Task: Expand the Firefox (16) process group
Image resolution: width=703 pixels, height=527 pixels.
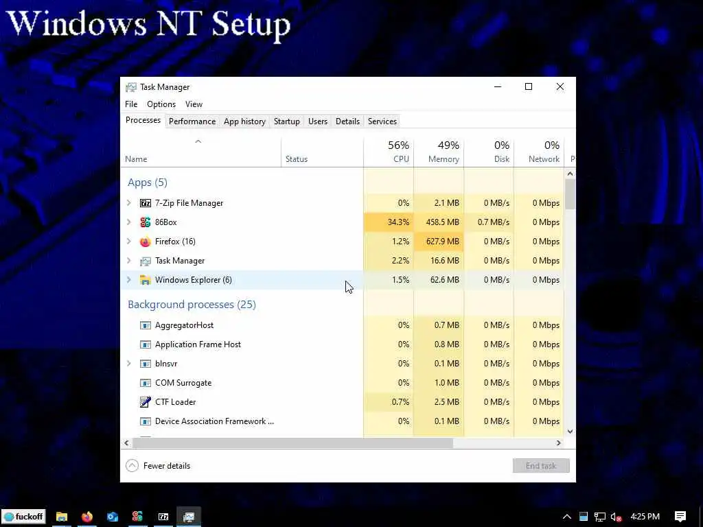Action: (129, 242)
